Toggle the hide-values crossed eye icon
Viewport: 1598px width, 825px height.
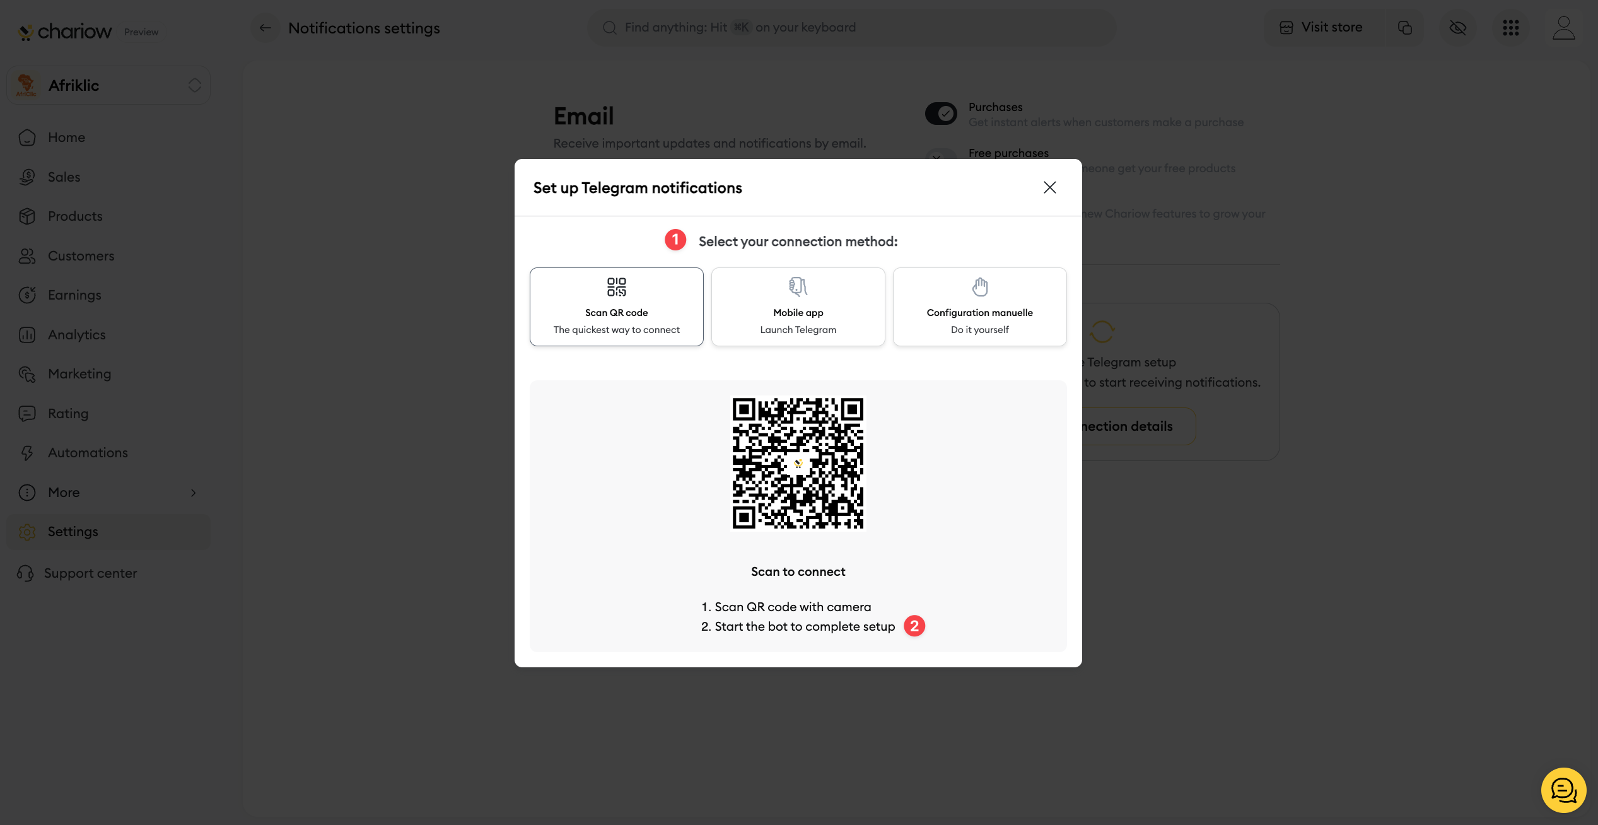pos(1457,28)
